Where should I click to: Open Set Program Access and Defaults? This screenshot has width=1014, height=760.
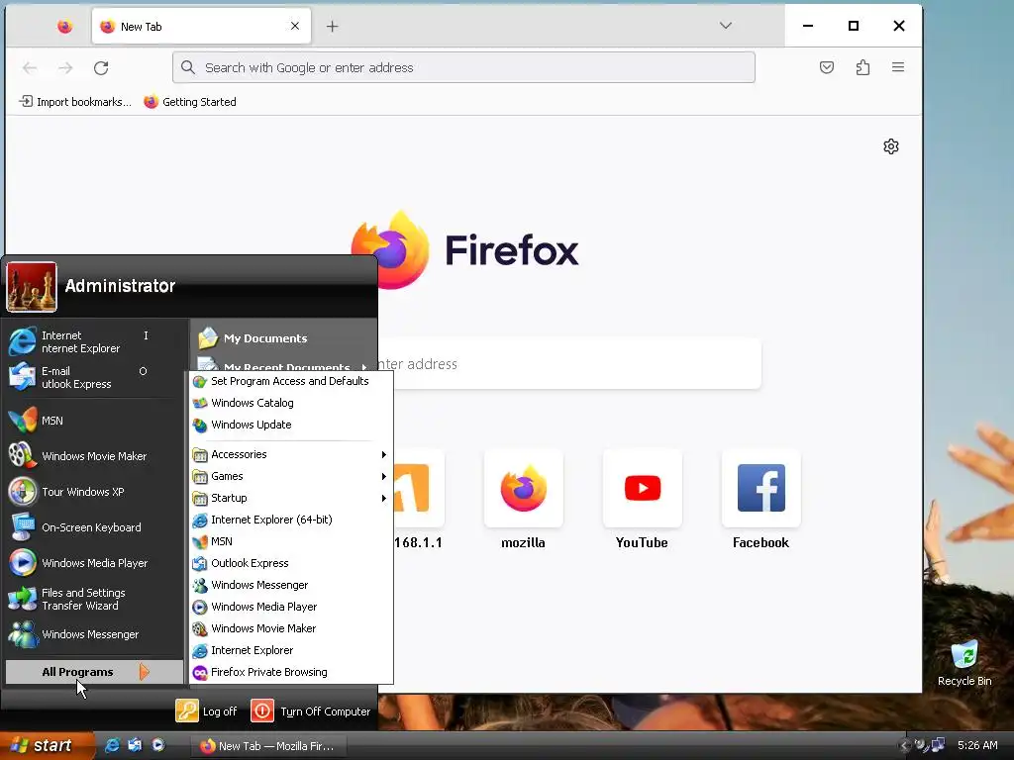click(x=292, y=381)
